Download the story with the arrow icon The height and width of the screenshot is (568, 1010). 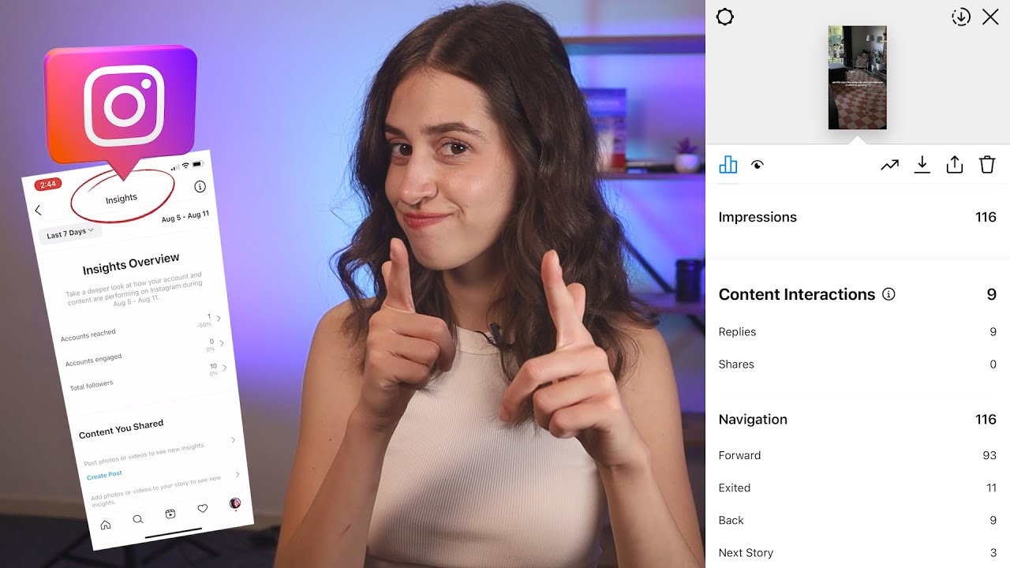coord(922,165)
